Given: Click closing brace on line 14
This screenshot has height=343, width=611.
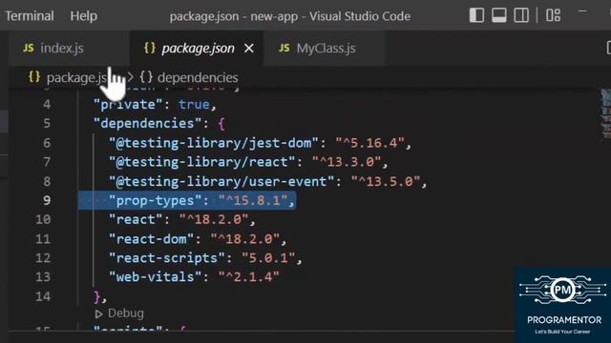Looking at the screenshot, I should (x=97, y=296).
